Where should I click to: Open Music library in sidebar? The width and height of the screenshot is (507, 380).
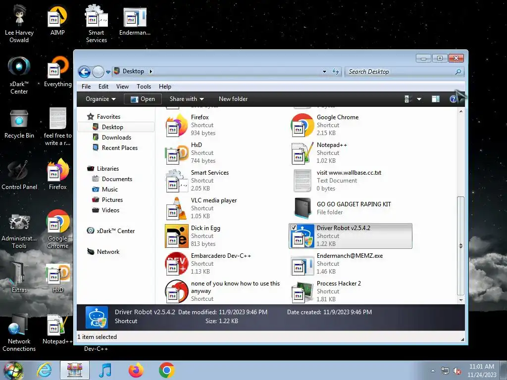pyautogui.click(x=109, y=189)
